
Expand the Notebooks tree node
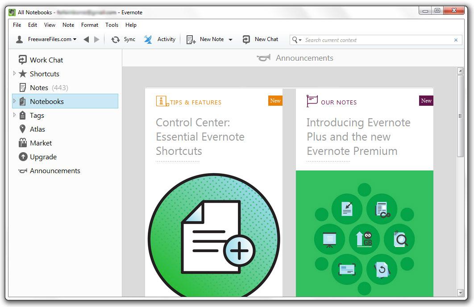tap(14, 101)
